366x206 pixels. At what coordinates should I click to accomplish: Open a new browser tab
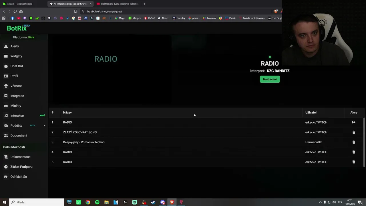pyautogui.click(x=144, y=4)
